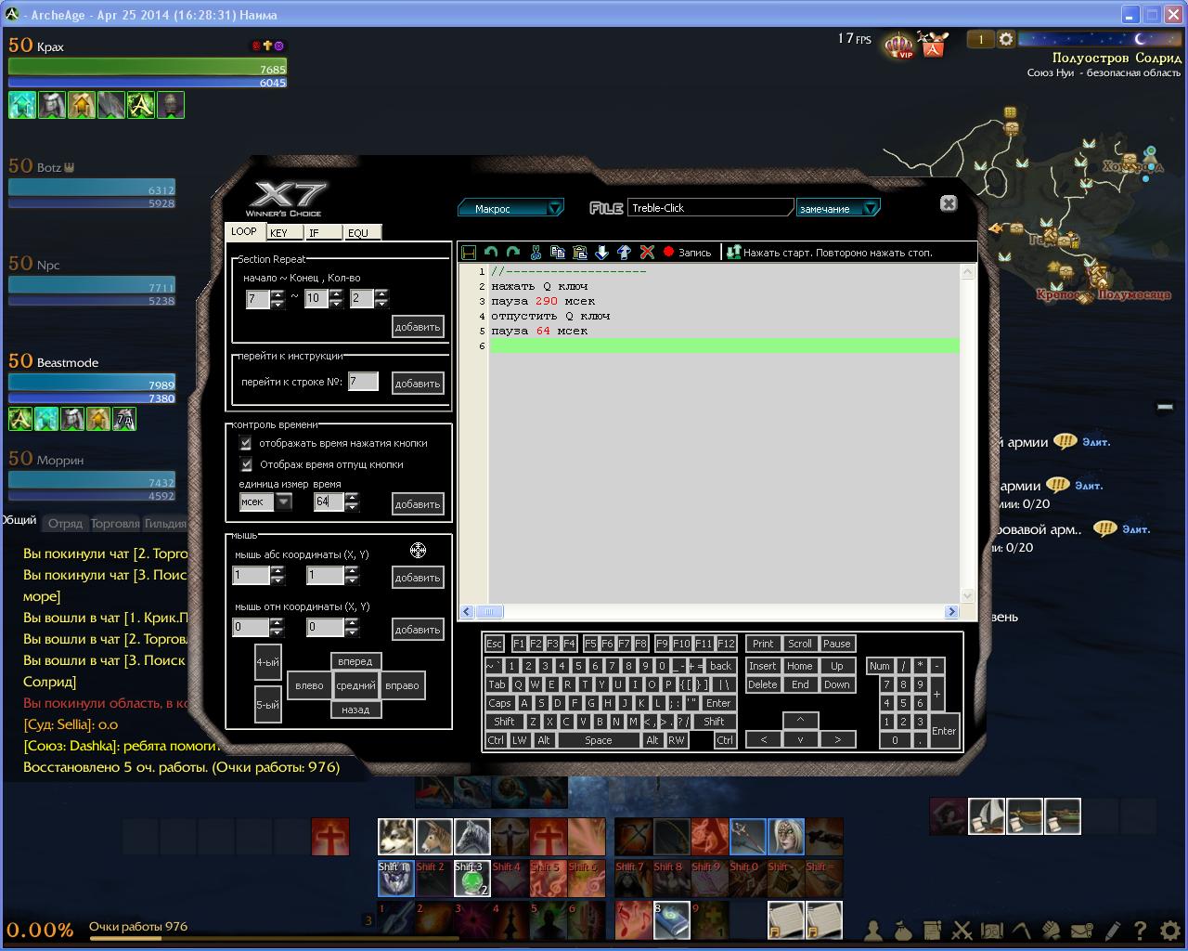The image size is (1188, 951).
Task: Click the green start/stop arrows icon
Action: click(x=733, y=253)
